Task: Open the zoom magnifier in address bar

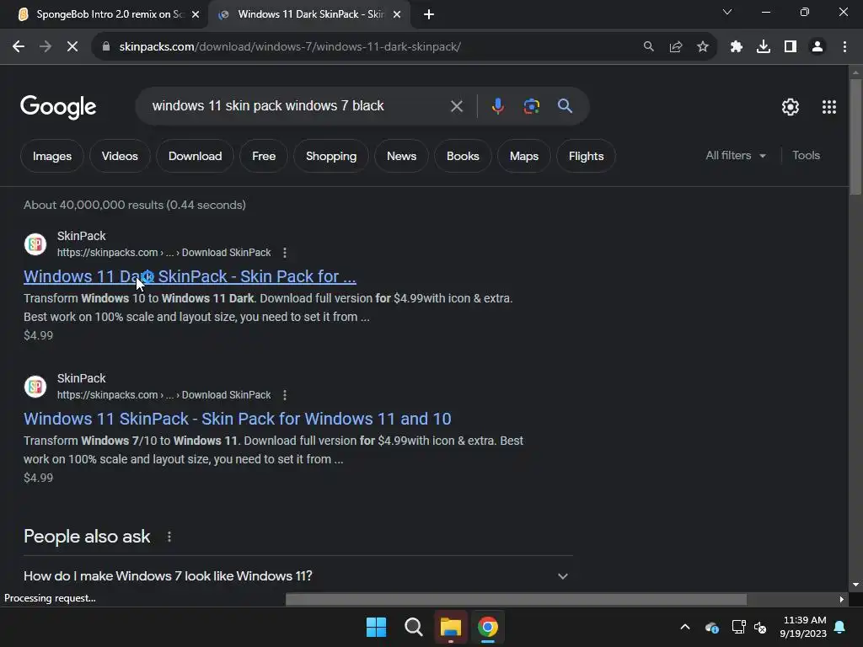Action: click(x=649, y=47)
